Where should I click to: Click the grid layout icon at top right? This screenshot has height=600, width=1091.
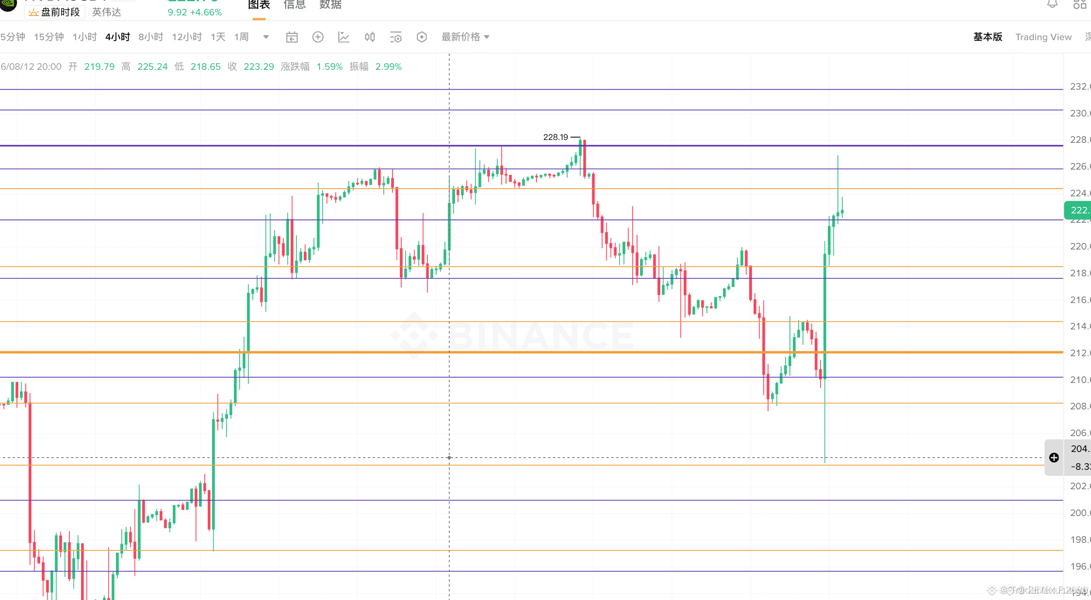[1080, 4]
